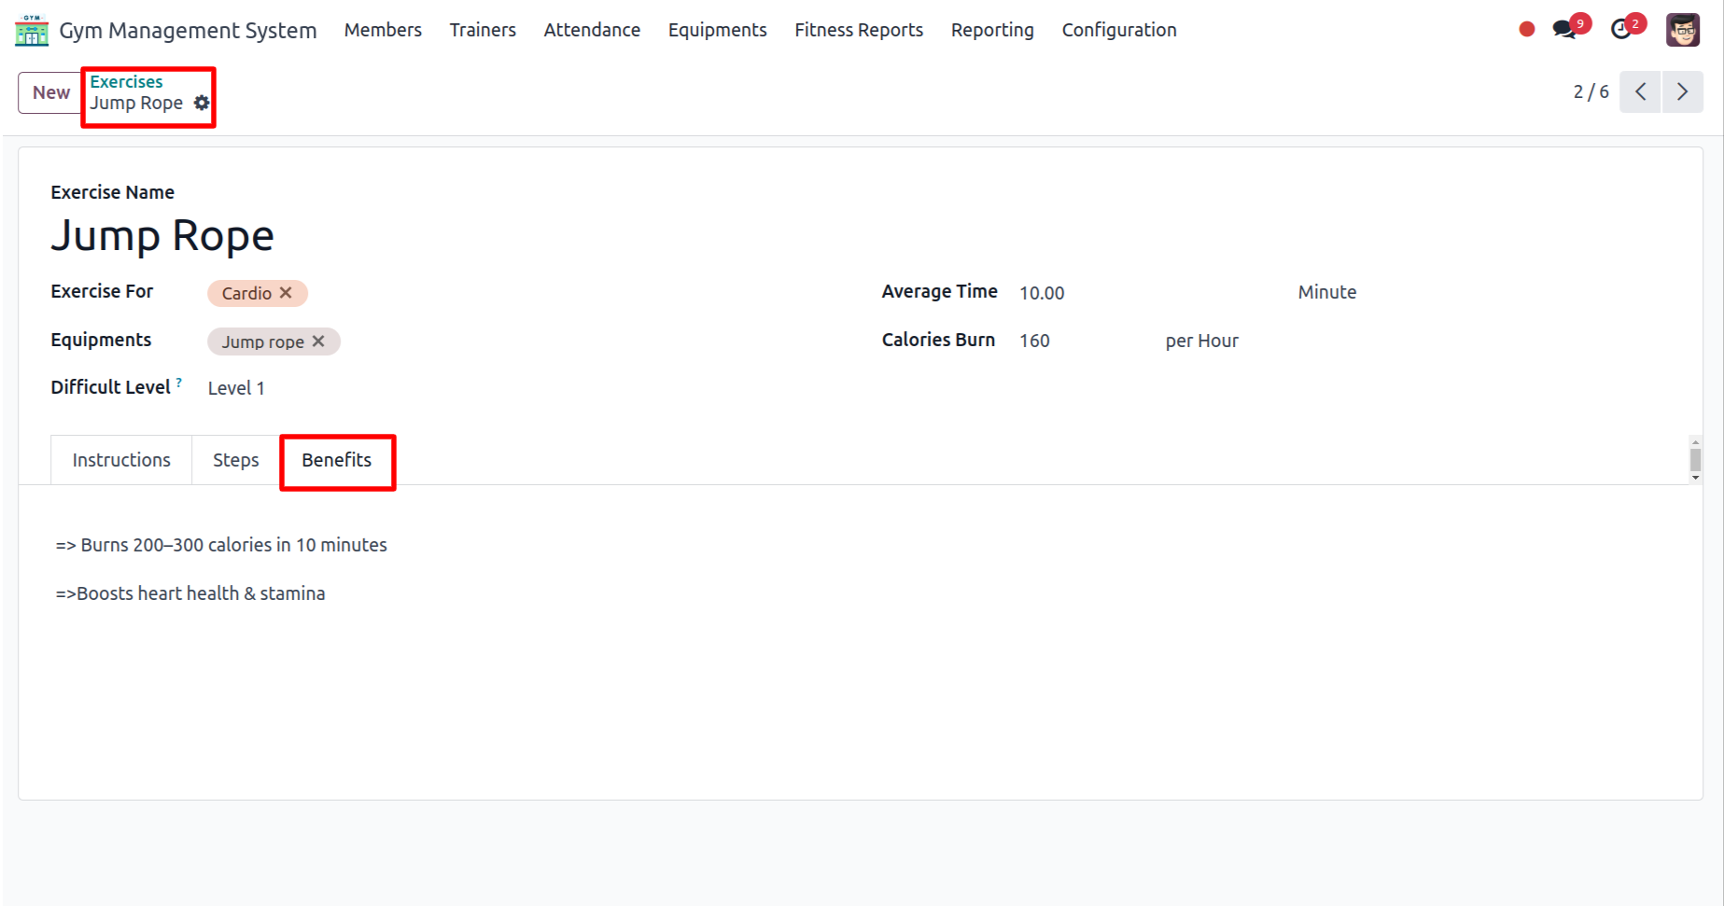Click the Jump rope equipment tag label
Screen dimensions: 1724x906
(x=262, y=341)
